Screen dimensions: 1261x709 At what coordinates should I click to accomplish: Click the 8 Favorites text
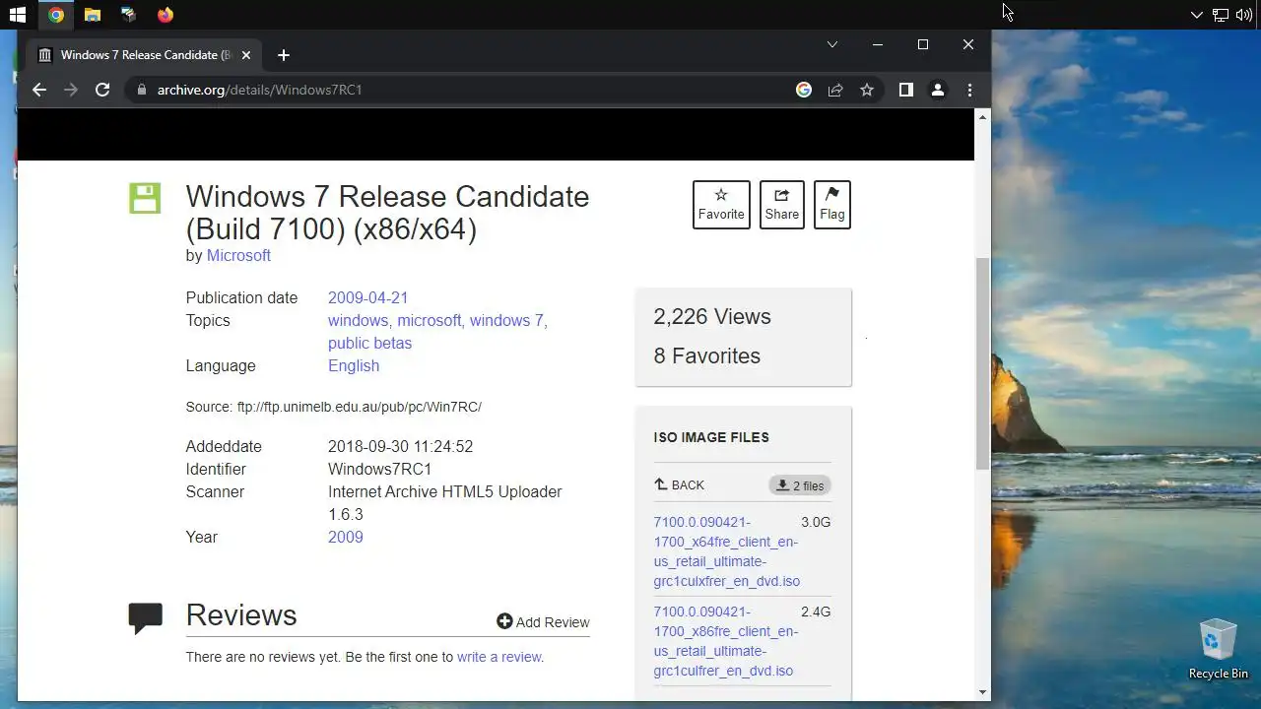[707, 355]
